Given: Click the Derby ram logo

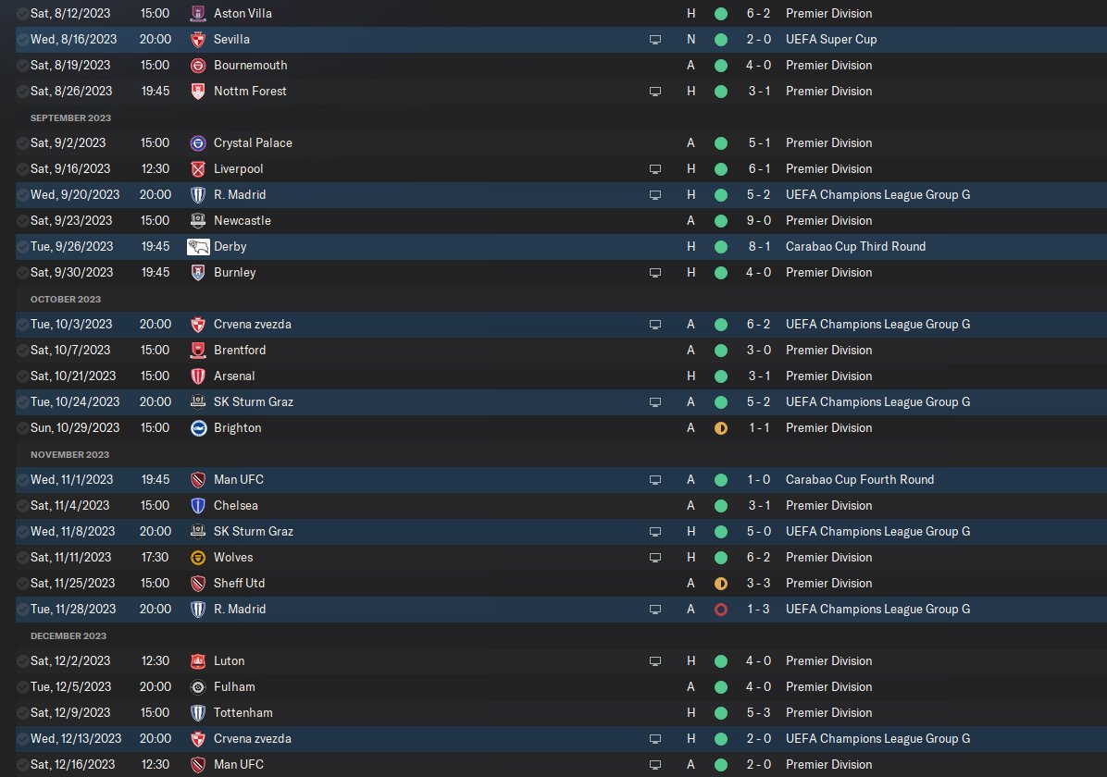Looking at the screenshot, I should pos(198,246).
